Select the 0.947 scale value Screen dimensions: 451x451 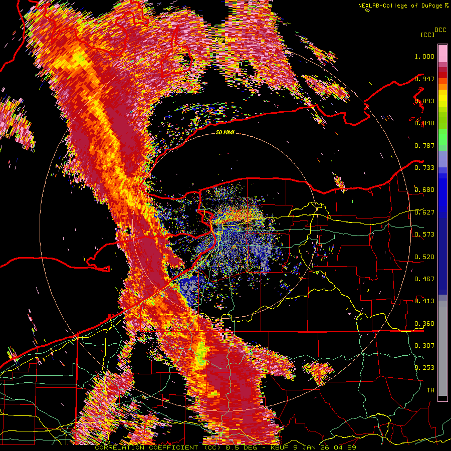pos(424,79)
